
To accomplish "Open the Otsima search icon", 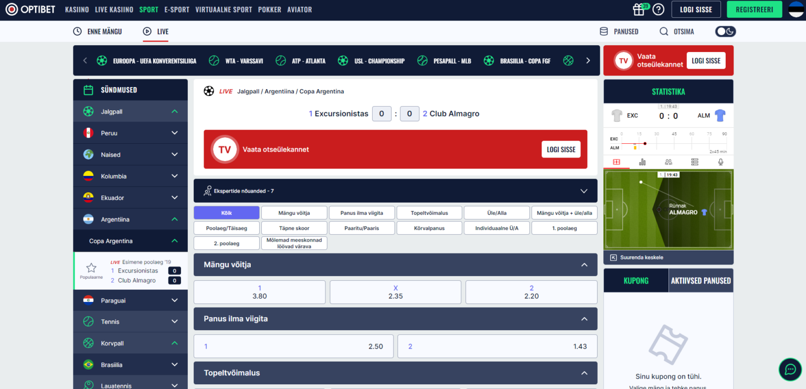I will click(664, 31).
